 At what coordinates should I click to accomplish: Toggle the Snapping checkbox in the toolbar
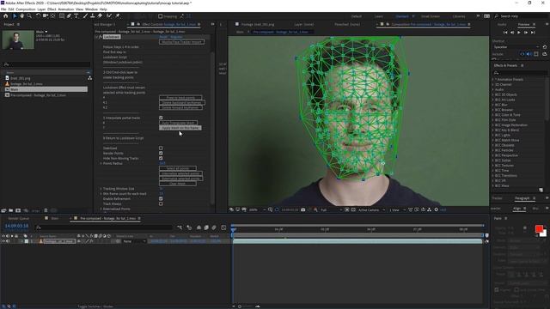coord(161,16)
